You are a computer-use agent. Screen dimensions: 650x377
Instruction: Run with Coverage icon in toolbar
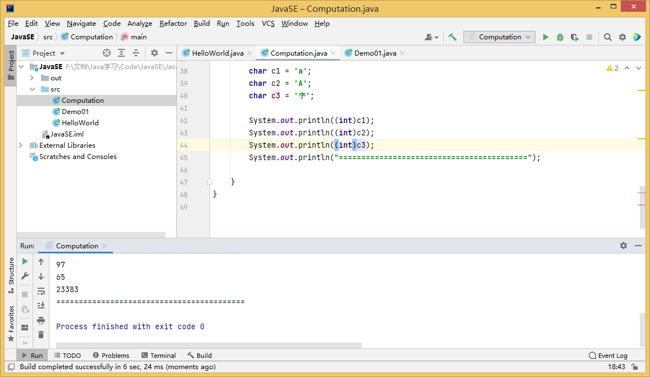(575, 37)
